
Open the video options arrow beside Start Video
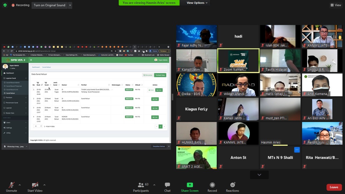point(44,185)
